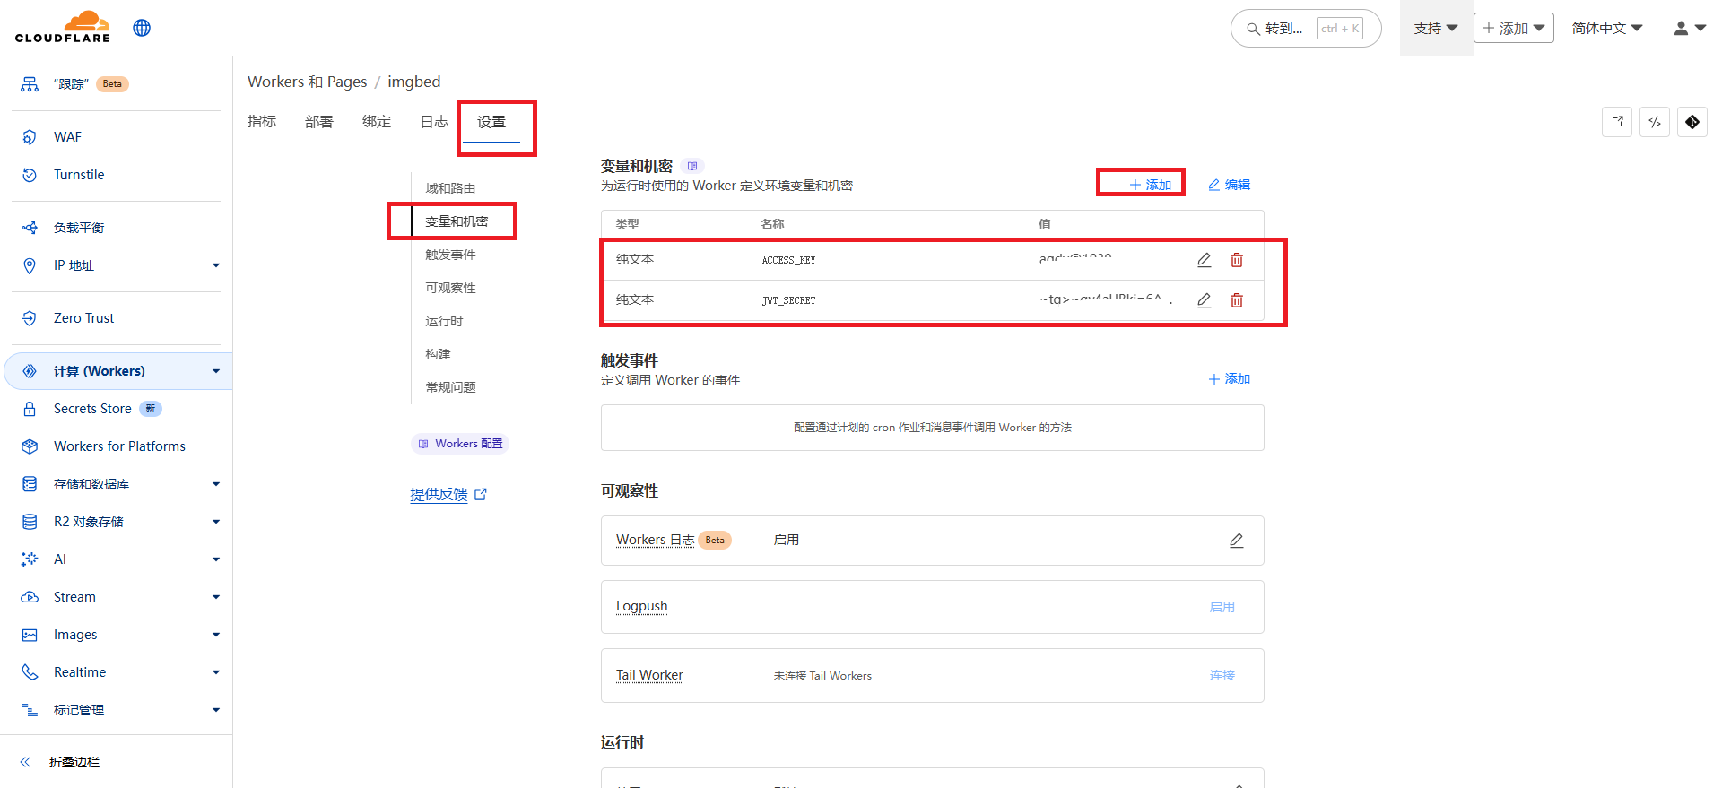This screenshot has height=788, width=1722.
Task: Expand the R2 对象存储 sidebar menu
Action: [x=215, y=522]
